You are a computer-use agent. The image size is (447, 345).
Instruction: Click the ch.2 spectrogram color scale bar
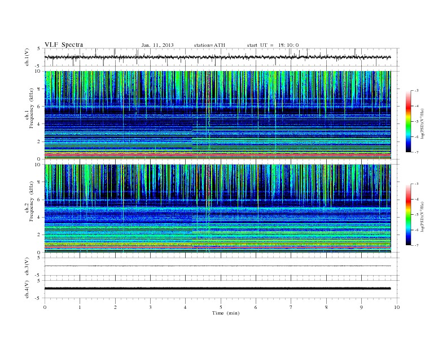click(x=408, y=214)
